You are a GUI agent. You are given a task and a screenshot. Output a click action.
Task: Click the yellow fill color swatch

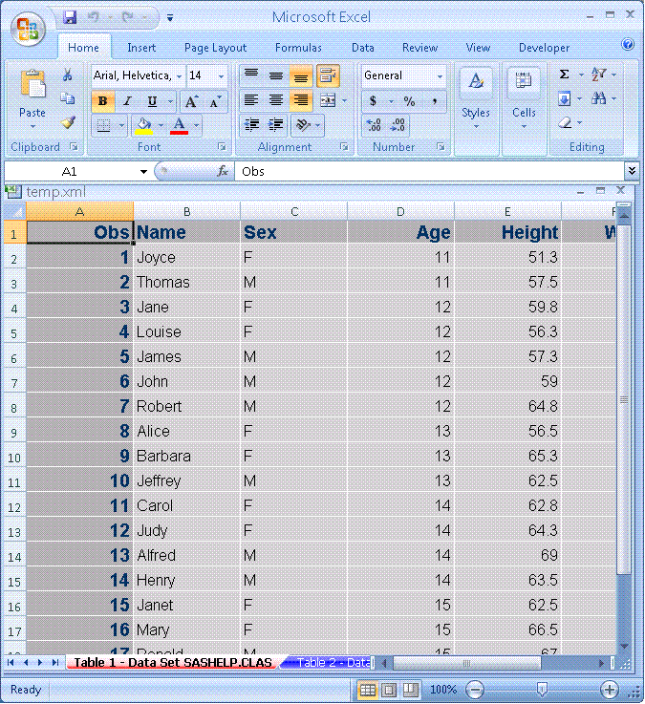(x=144, y=125)
